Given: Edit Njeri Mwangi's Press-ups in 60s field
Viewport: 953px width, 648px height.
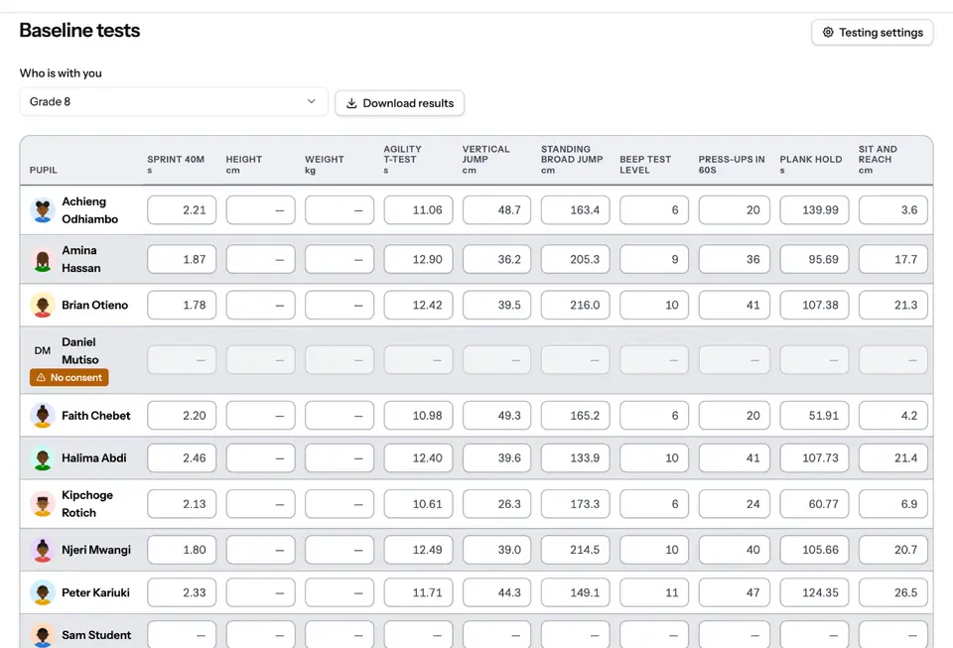Looking at the screenshot, I should (x=735, y=550).
